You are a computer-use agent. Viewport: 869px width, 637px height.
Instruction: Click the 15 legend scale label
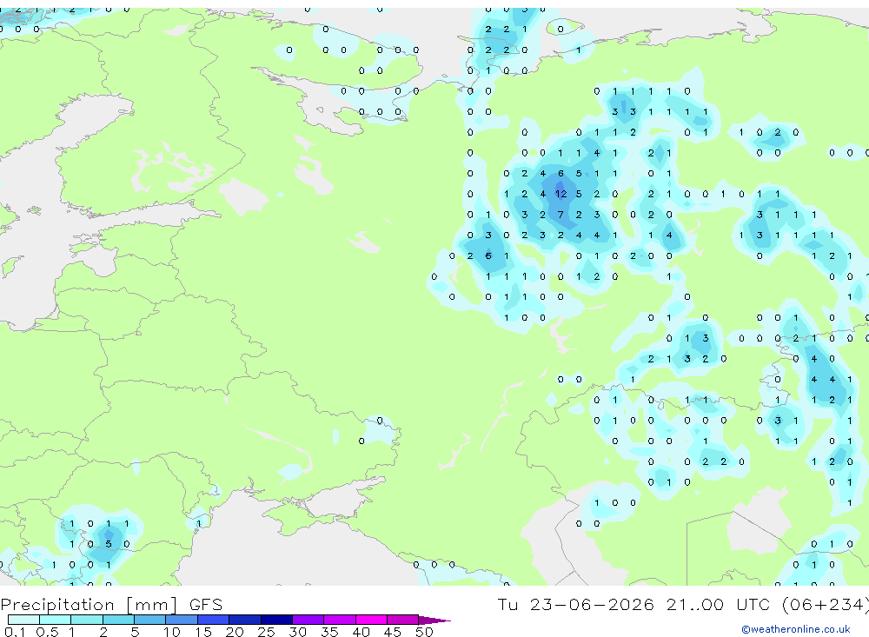pos(202,632)
